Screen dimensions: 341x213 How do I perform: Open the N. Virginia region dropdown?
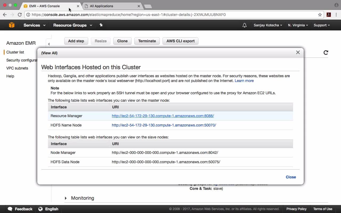tap(298, 25)
